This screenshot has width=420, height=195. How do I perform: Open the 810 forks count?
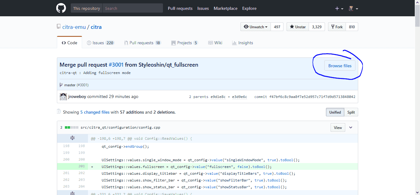[352, 27]
